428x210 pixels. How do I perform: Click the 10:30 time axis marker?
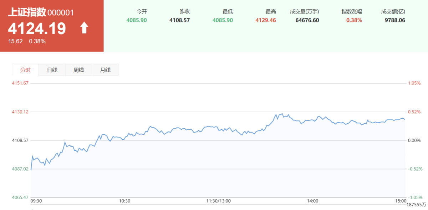124,201
